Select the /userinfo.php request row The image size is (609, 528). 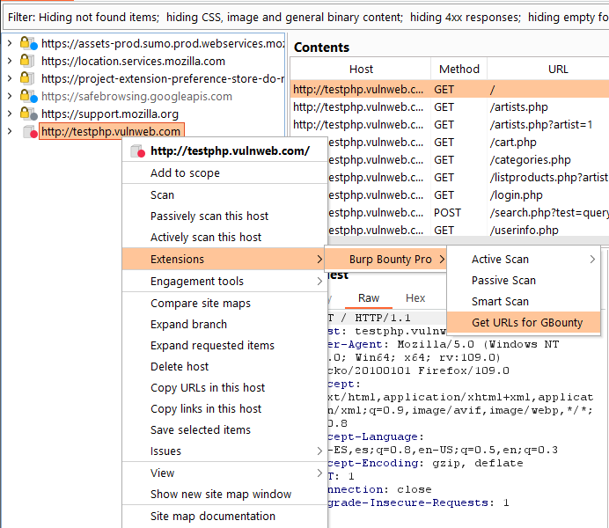(x=468, y=230)
